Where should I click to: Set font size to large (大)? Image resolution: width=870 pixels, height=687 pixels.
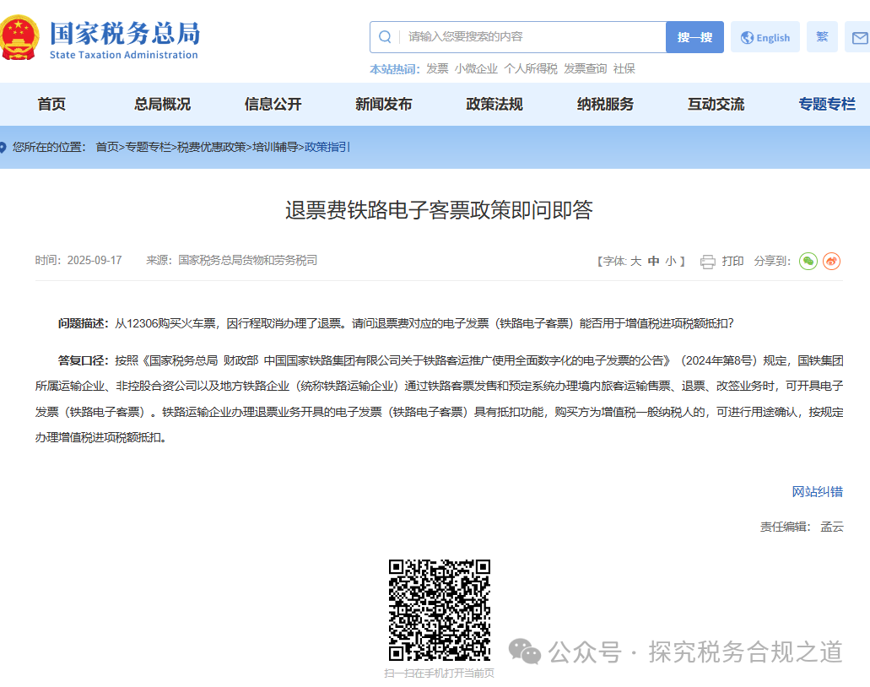pos(635,262)
